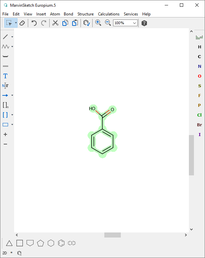Click the Undo arrow icon
205x258 pixels.
[34, 23]
